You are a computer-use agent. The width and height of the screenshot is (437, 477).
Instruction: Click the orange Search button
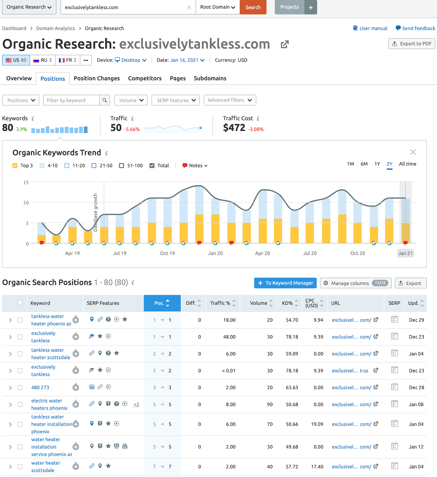253,7
